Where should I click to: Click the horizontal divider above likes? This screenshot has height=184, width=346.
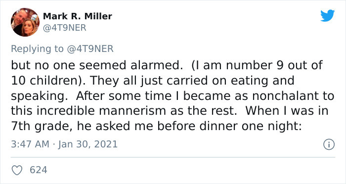click(x=173, y=157)
